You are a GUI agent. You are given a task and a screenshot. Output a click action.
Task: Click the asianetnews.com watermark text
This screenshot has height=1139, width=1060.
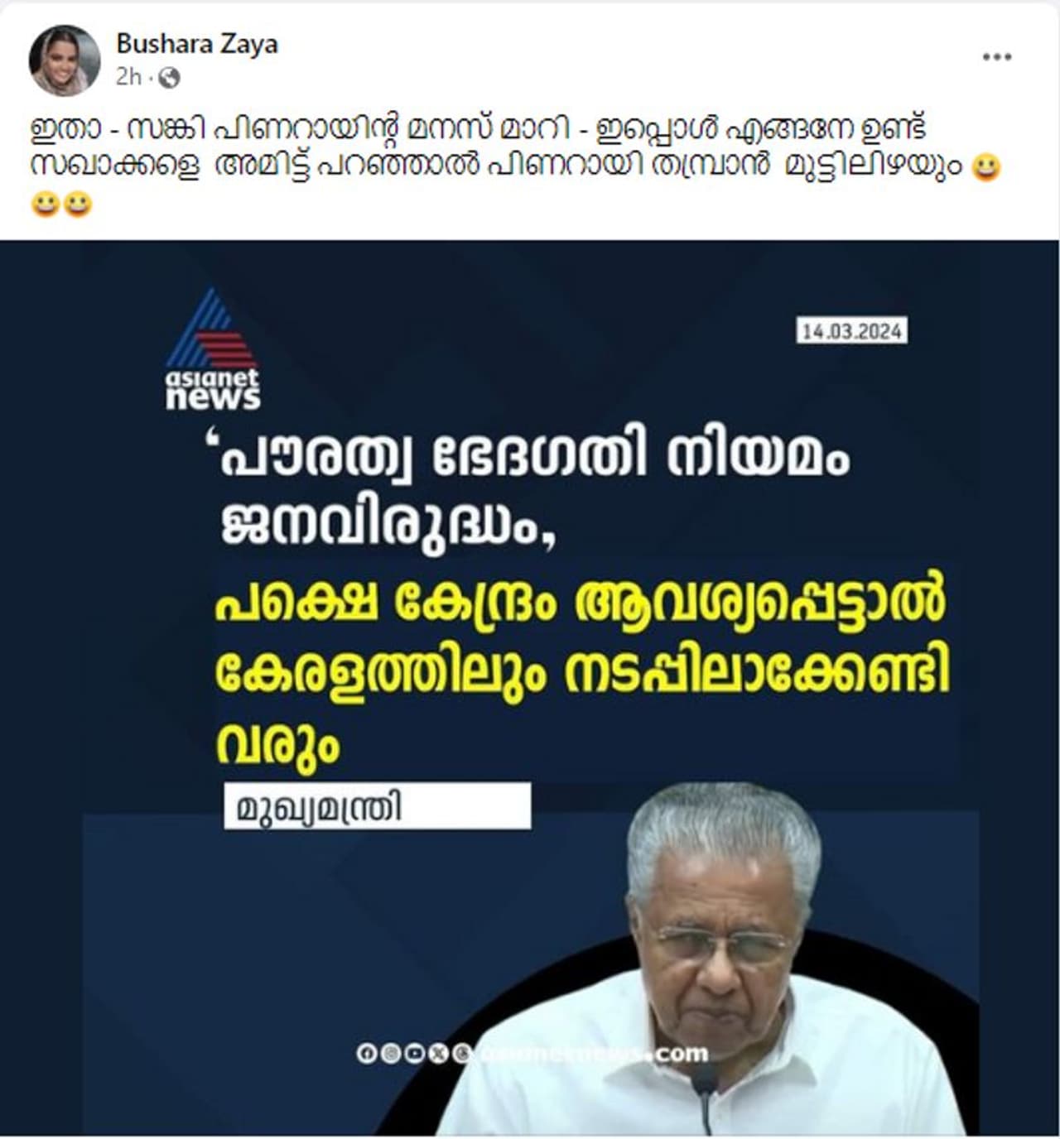594,1054
